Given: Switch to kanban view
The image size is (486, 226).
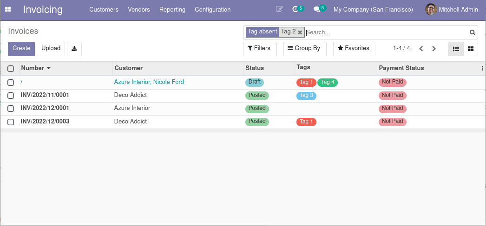Looking at the screenshot, I should pos(471,49).
